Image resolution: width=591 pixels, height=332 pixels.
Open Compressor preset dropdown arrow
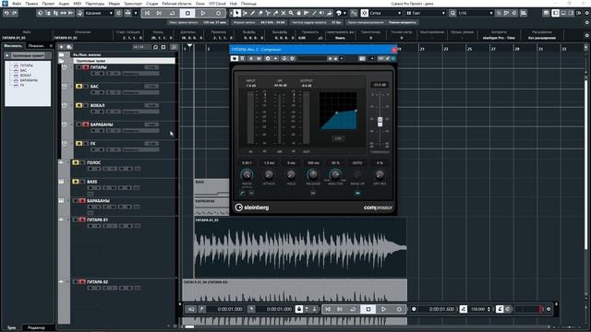(342, 59)
